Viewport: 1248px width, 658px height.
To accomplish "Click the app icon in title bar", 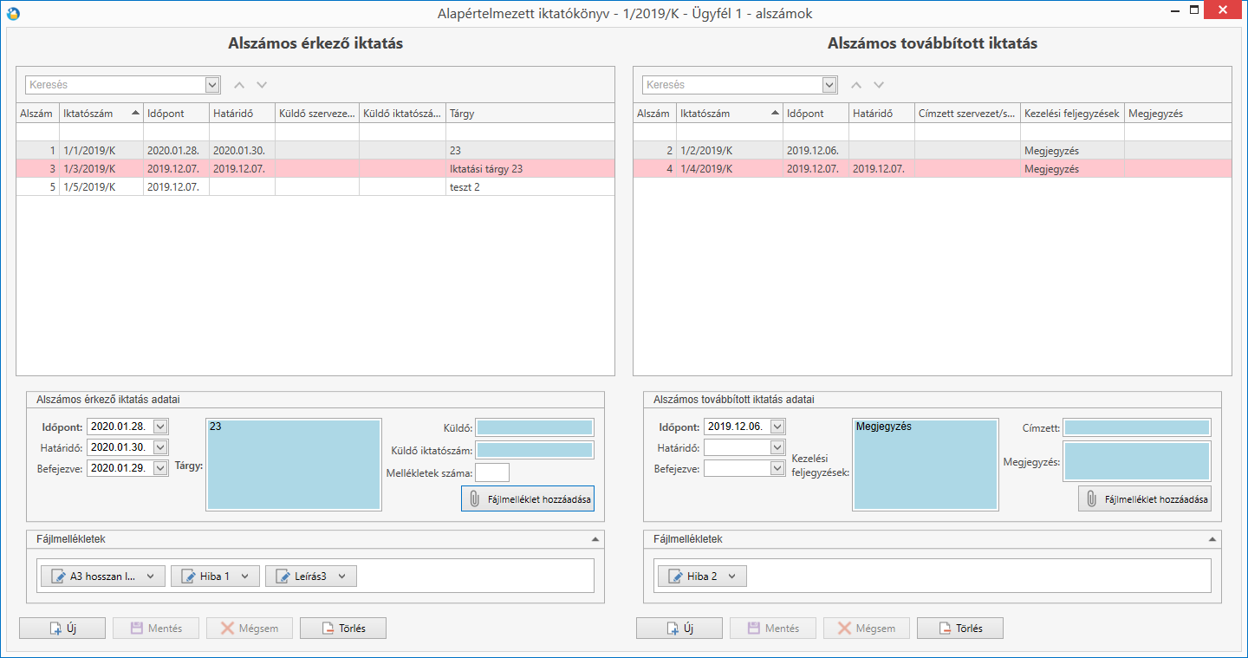I will point(12,13).
